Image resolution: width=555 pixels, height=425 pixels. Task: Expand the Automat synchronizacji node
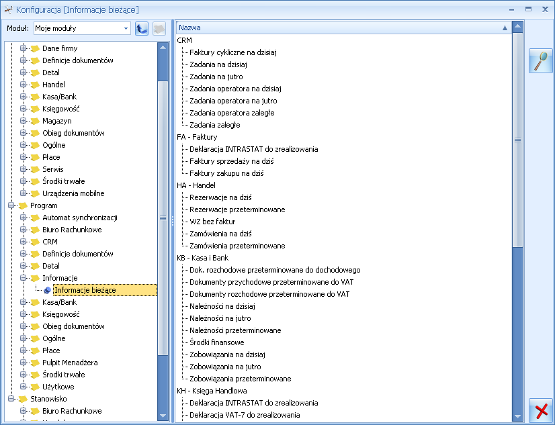(23, 218)
